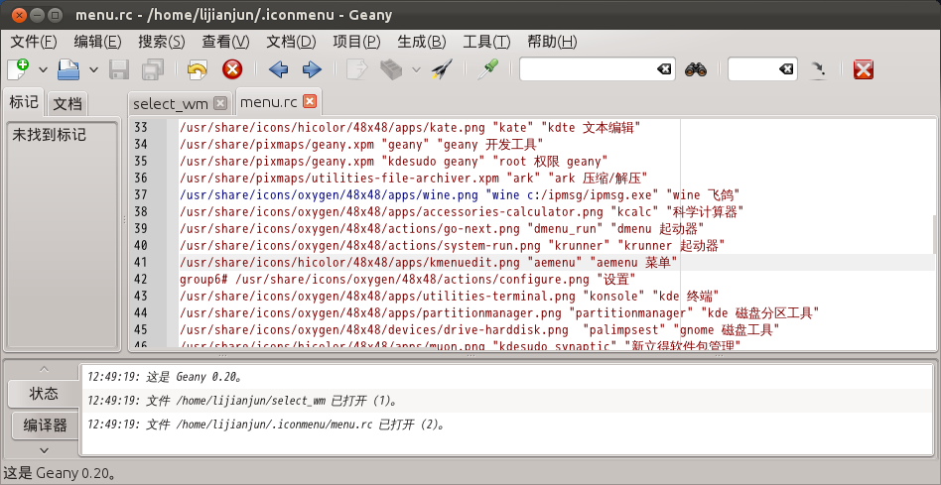
Task: Open the 搜索(S) menu
Action: (162, 42)
